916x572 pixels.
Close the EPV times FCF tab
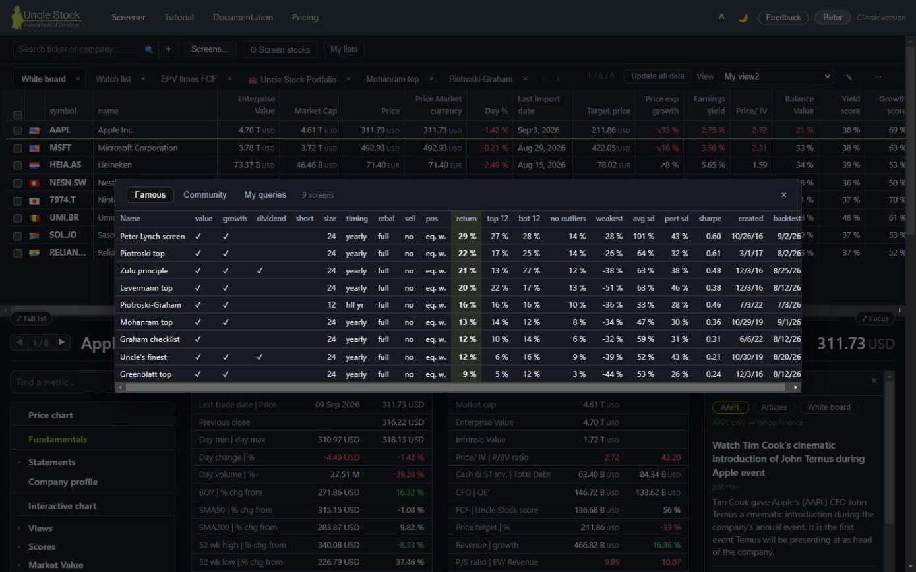coord(229,78)
